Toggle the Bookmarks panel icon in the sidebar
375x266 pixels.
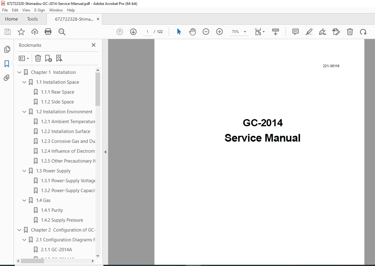(7, 64)
